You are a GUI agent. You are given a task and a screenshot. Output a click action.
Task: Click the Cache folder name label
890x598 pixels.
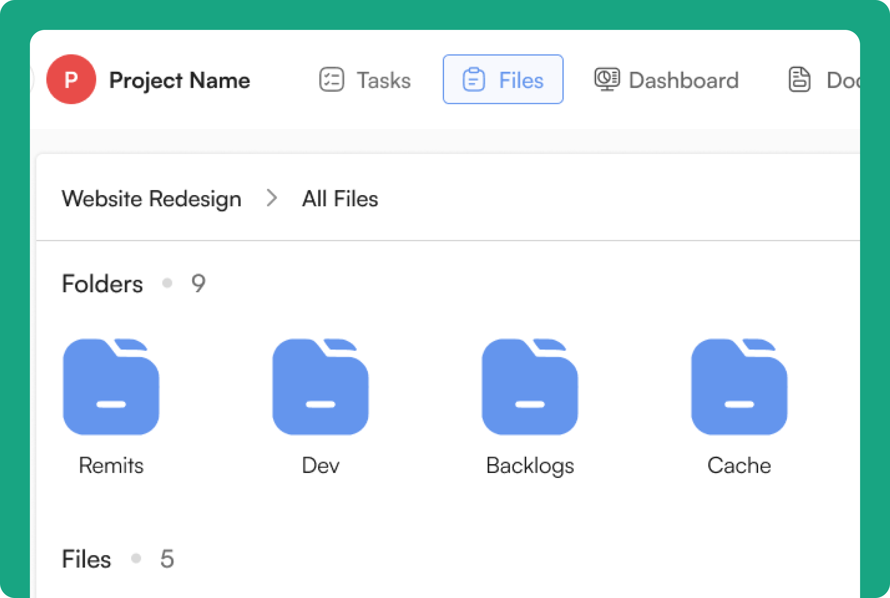[x=739, y=465]
